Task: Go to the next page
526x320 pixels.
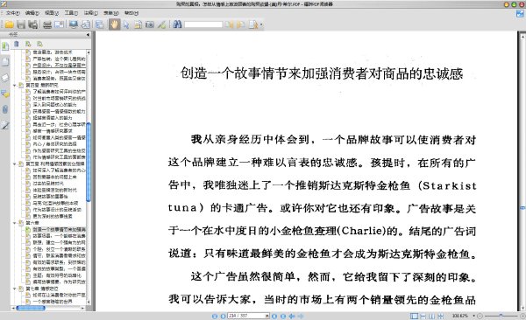Action: pos(274,316)
